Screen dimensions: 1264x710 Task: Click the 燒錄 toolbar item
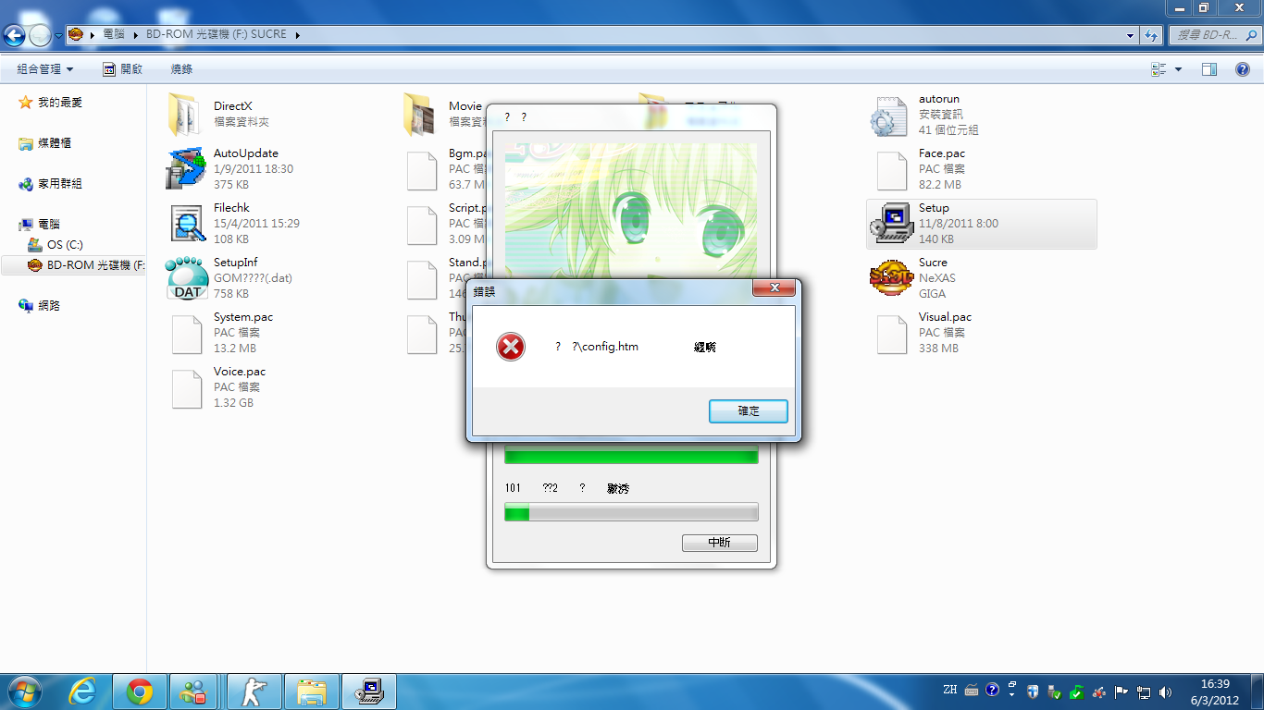point(181,69)
